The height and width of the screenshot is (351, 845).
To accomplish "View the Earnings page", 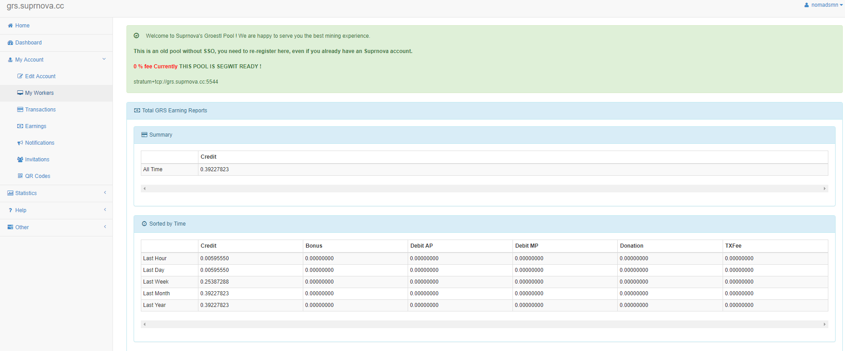I will tap(36, 126).
